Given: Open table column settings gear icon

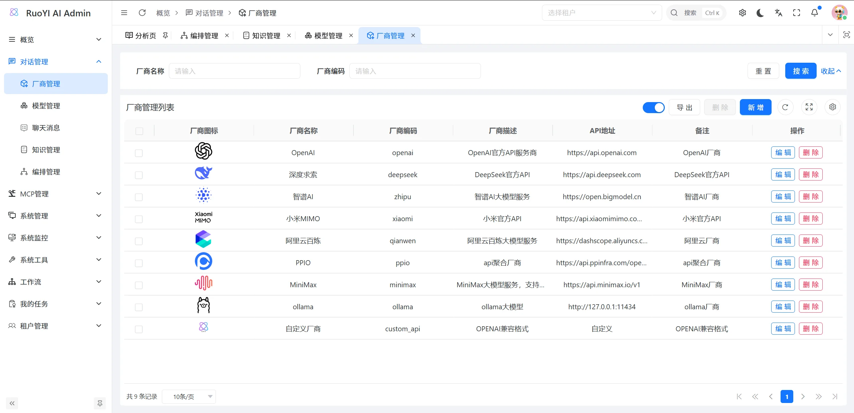Looking at the screenshot, I should pyautogui.click(x=832, y=107).
